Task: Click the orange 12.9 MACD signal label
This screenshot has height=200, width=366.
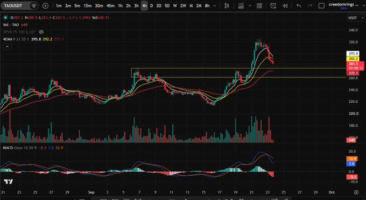Action: pyautogui.click(x=352, y=159)
